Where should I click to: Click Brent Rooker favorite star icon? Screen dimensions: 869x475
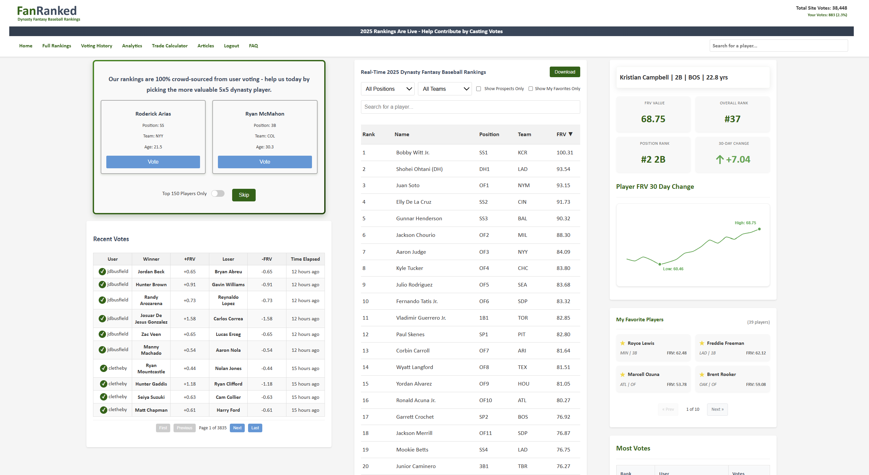coord(702,374)
